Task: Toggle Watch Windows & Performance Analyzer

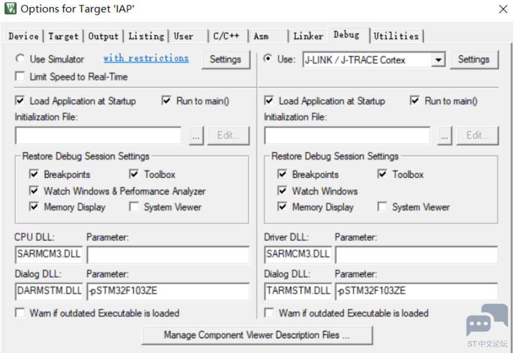Action: (x=34, y=190)
